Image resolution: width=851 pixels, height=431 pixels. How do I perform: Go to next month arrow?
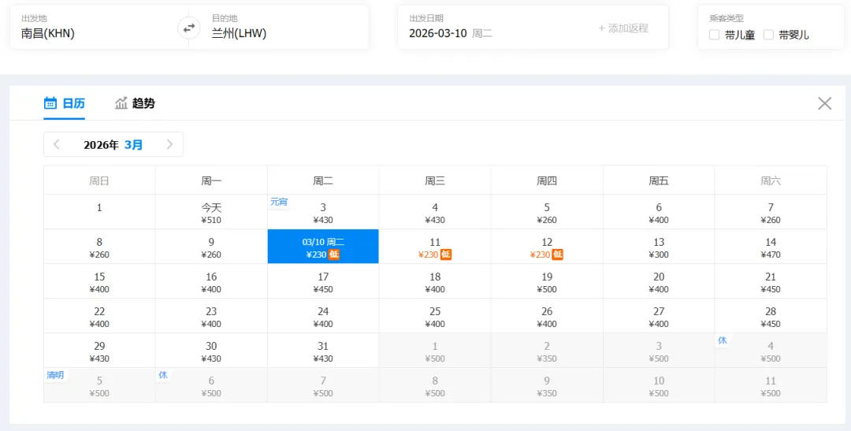(x=170, y=144)
